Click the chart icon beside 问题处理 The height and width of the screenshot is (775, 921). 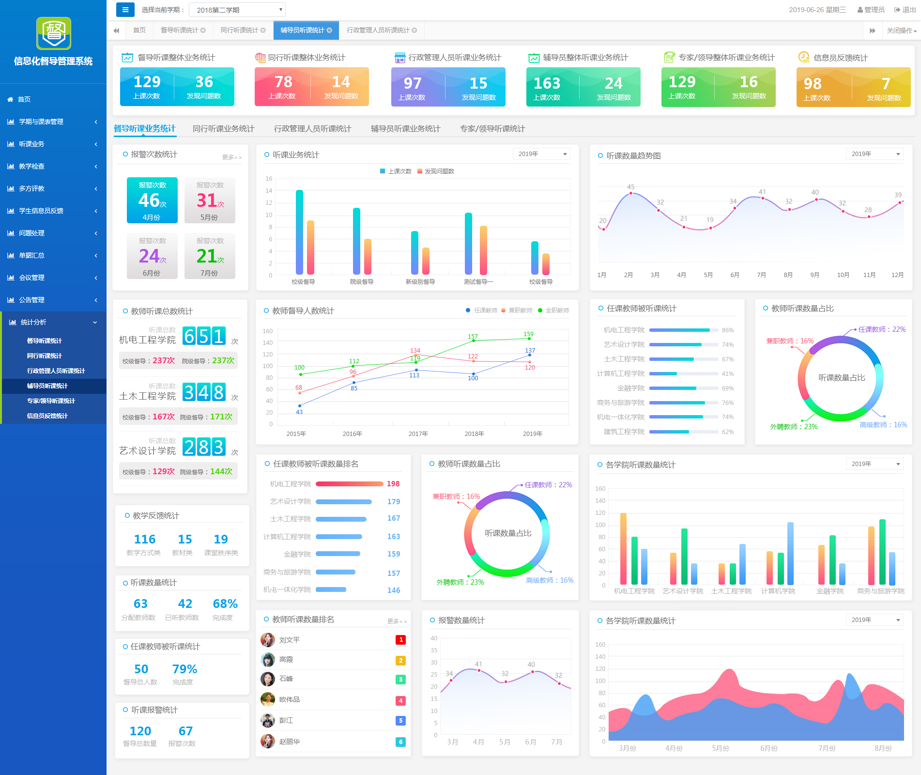pos(11,233)
